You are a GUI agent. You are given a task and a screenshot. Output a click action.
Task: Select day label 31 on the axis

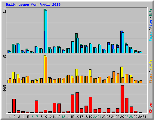point(144,117)
